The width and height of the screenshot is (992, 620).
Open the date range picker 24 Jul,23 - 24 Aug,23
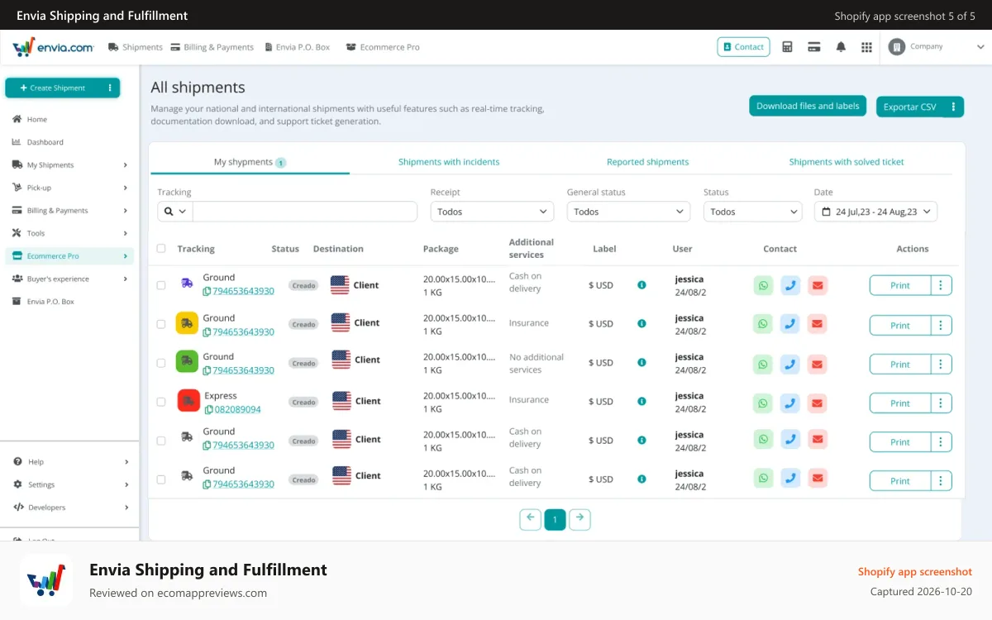[876, 212]
